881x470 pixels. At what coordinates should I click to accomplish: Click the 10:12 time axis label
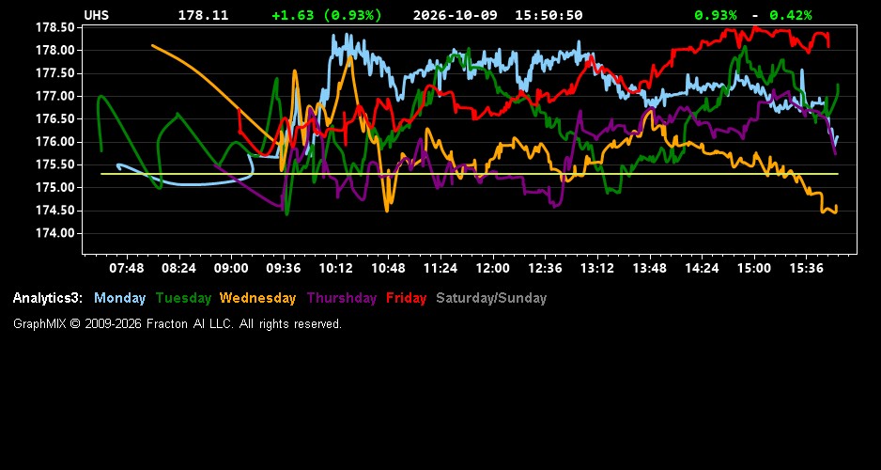(336, 268)
